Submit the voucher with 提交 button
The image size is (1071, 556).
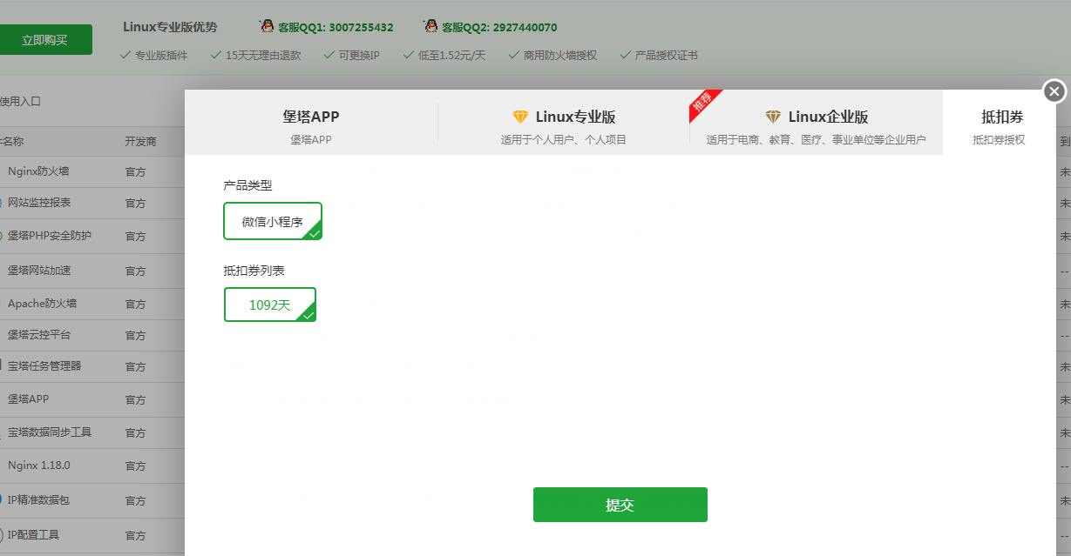(620, 505)
